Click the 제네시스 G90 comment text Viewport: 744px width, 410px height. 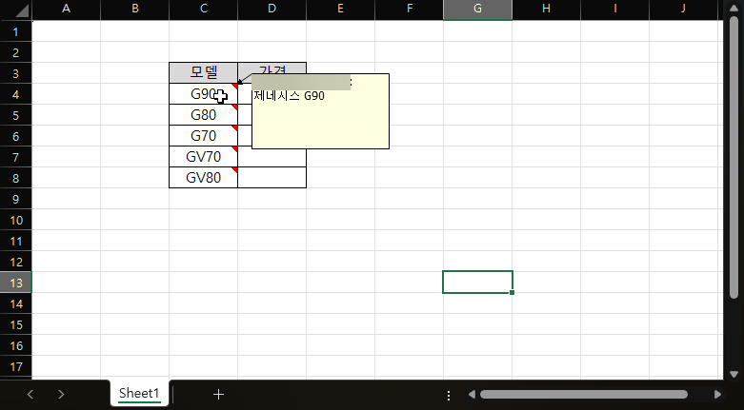289,96
